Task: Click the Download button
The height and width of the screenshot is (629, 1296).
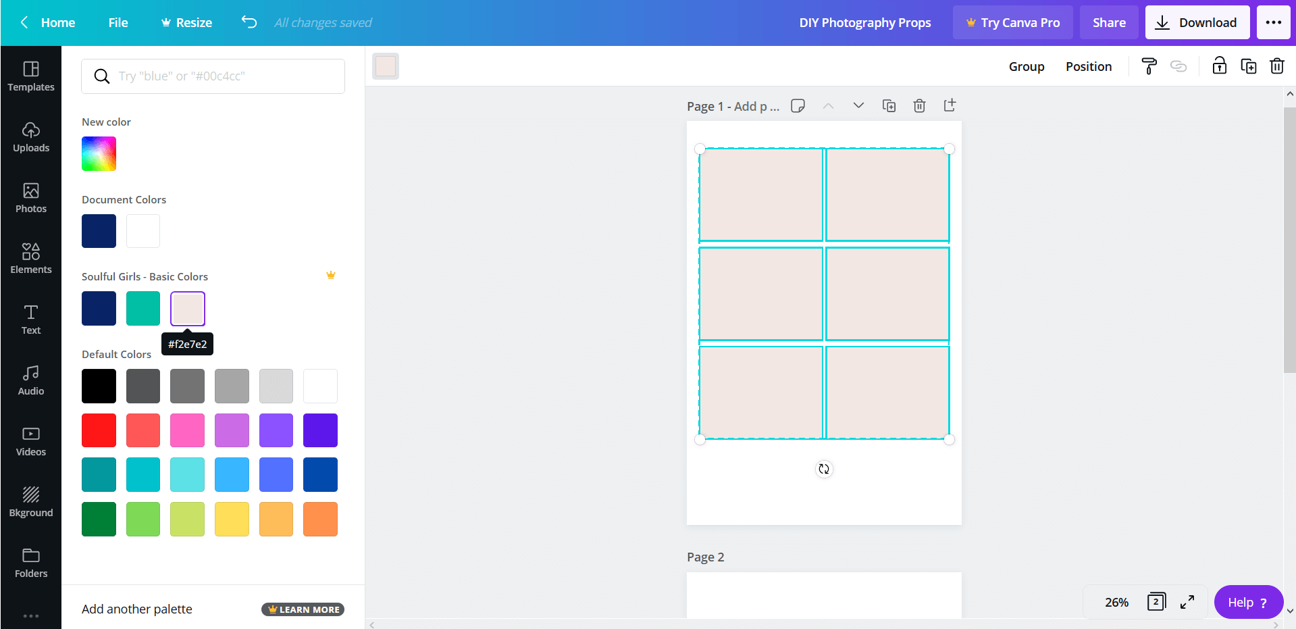Action: click(x=1197, y=22)
